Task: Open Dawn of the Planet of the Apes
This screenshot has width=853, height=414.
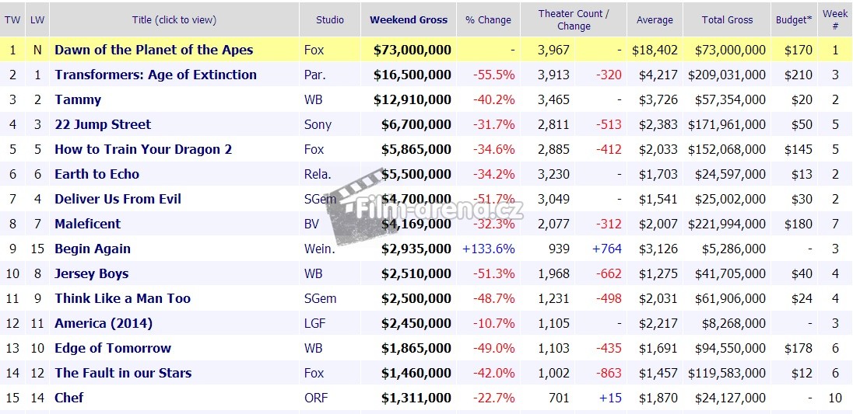Action: pyautogui.click(x=153, y=50)
